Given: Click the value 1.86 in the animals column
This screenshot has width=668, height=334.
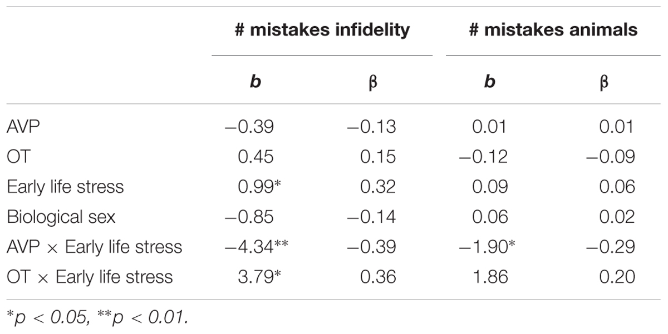Looking at the screenshot, I should (x=490, y=276).
